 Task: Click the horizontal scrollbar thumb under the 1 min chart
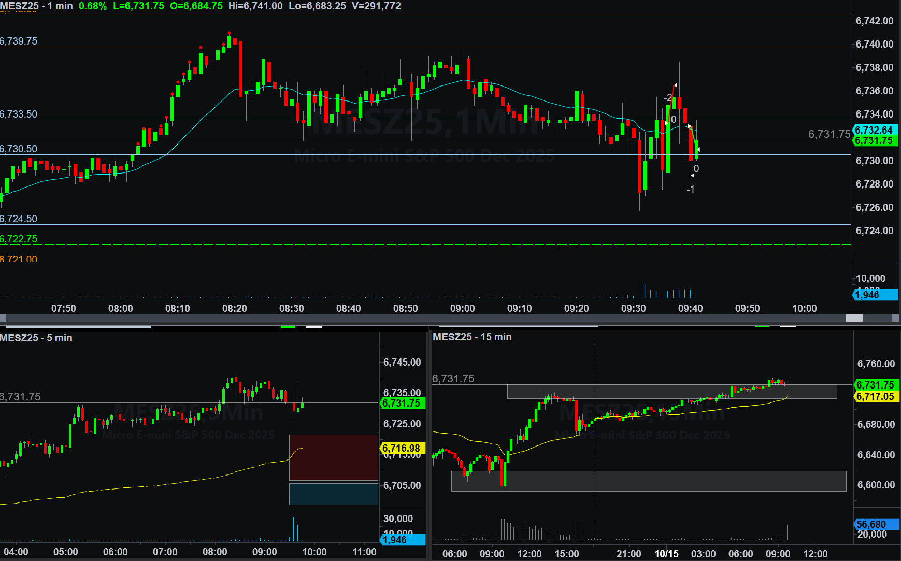854,318
